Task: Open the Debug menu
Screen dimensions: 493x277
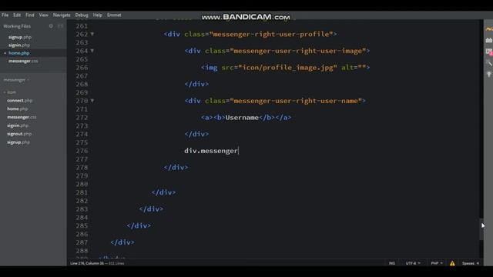Action: pos(82,15)
